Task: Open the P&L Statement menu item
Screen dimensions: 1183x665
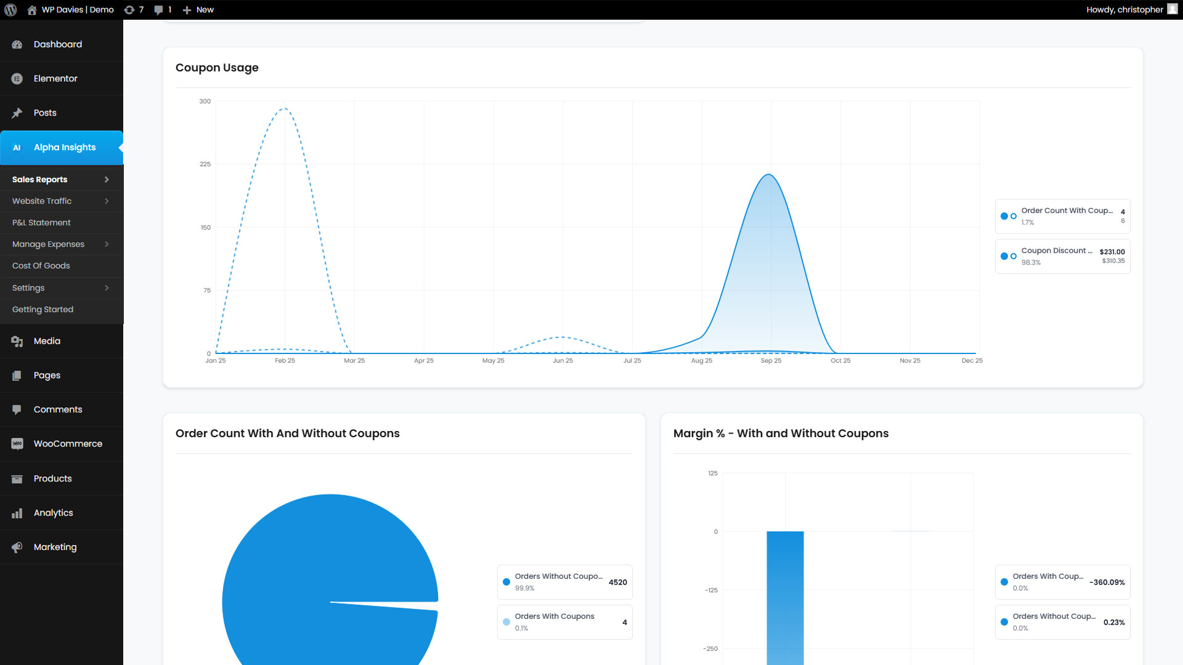Action: [x=41, y=223]
